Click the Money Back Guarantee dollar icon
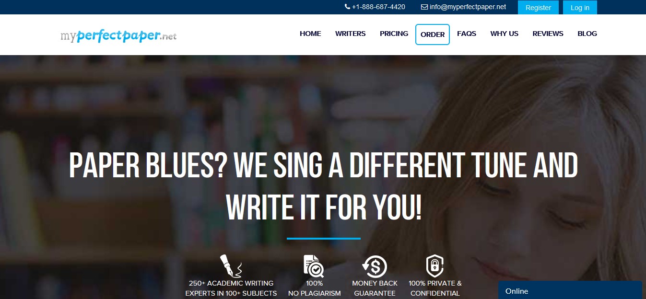Image resolution: width=646 pixels, height=299 pixels. (x=375, y=266)
